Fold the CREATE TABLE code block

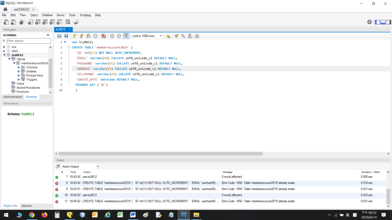click(x=69, y=47)
